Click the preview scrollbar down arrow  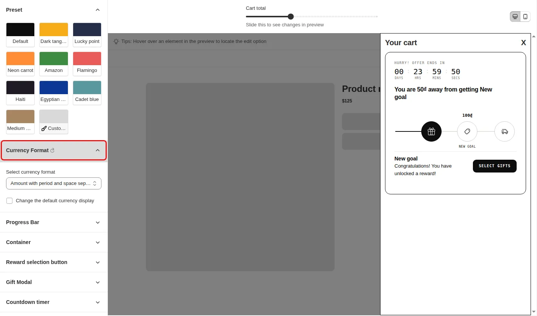pos(534,312)
